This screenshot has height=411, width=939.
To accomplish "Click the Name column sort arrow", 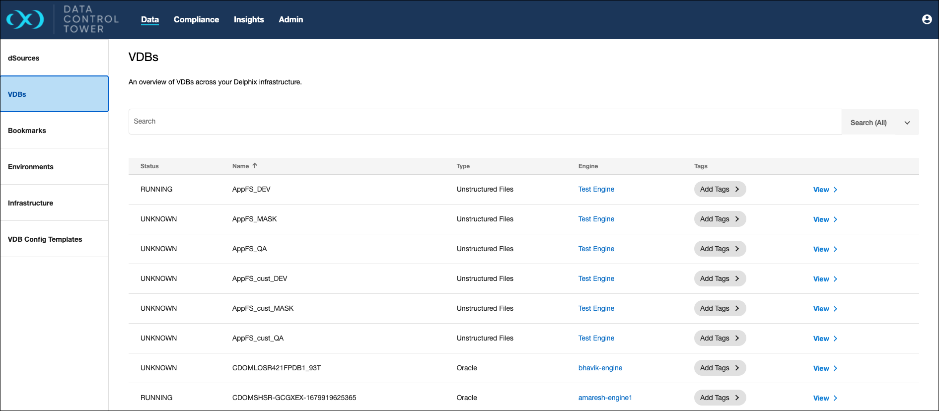I will pyautogui.click(x=255, y=166).
